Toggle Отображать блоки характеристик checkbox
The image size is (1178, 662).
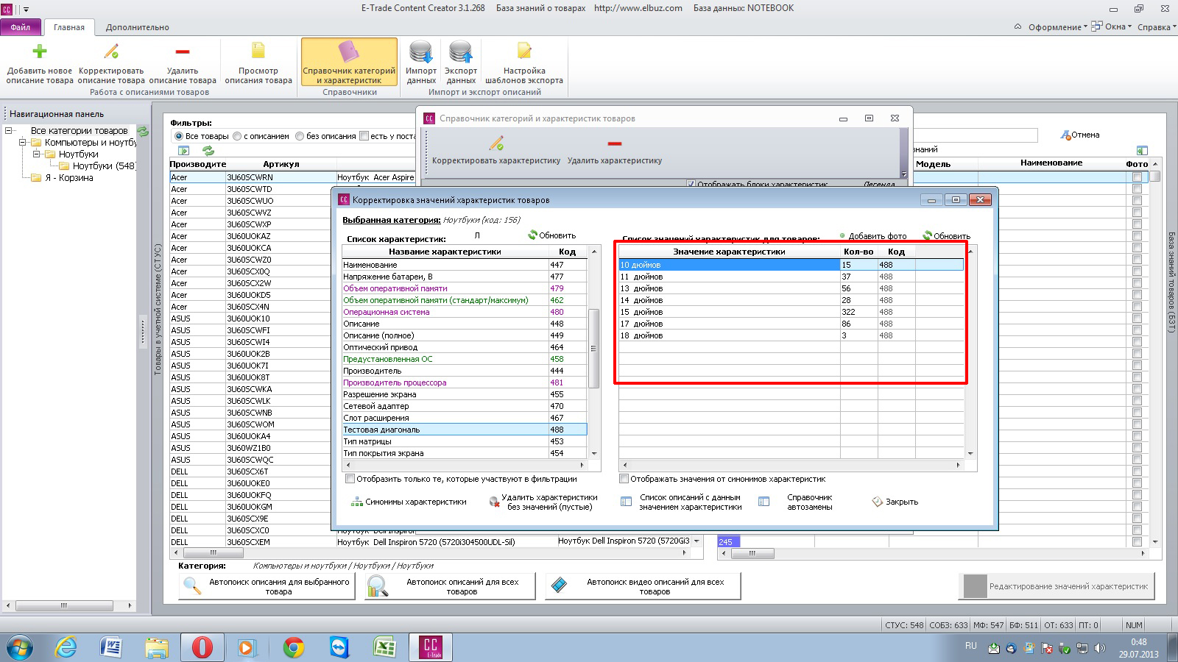tap(691, 184)
